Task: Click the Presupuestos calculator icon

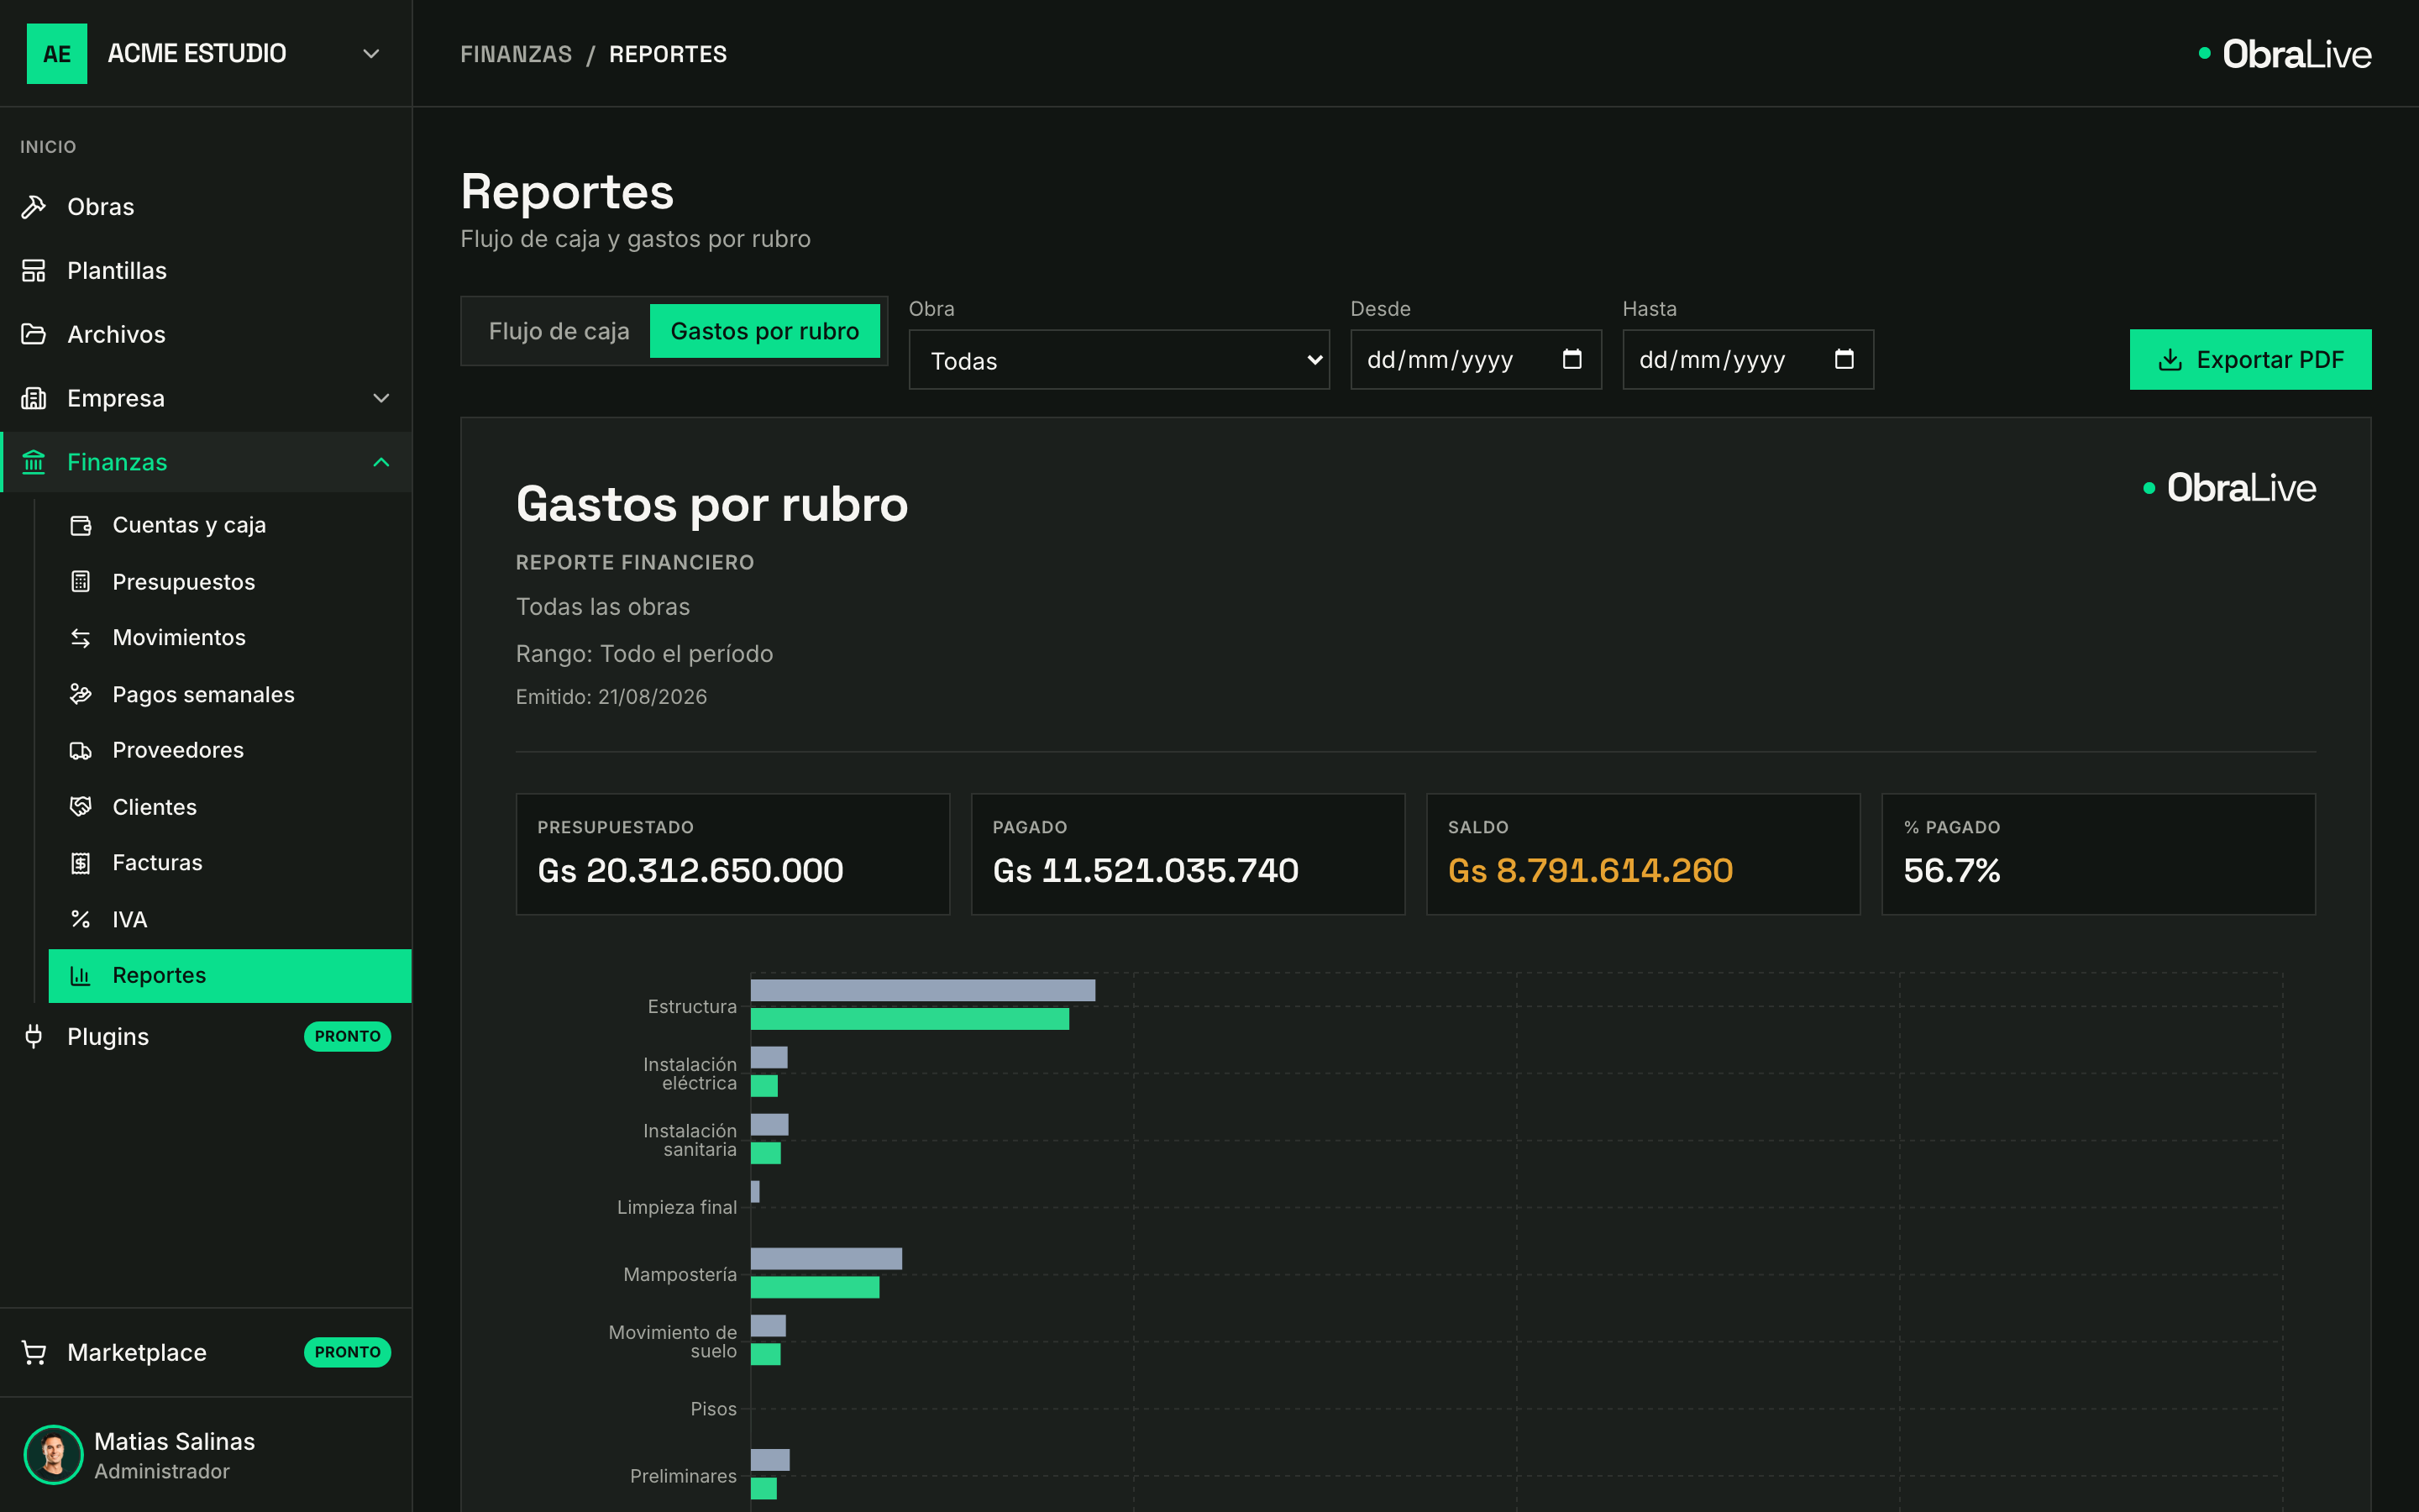Action: click(x=81, y=582)
